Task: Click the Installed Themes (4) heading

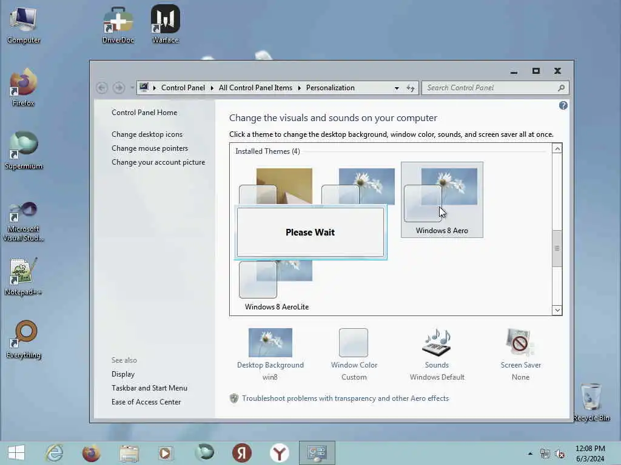Action: [x=267, y=151]
